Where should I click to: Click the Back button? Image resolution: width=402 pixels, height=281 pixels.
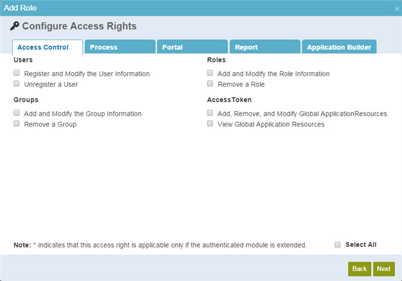pos(360,269)
